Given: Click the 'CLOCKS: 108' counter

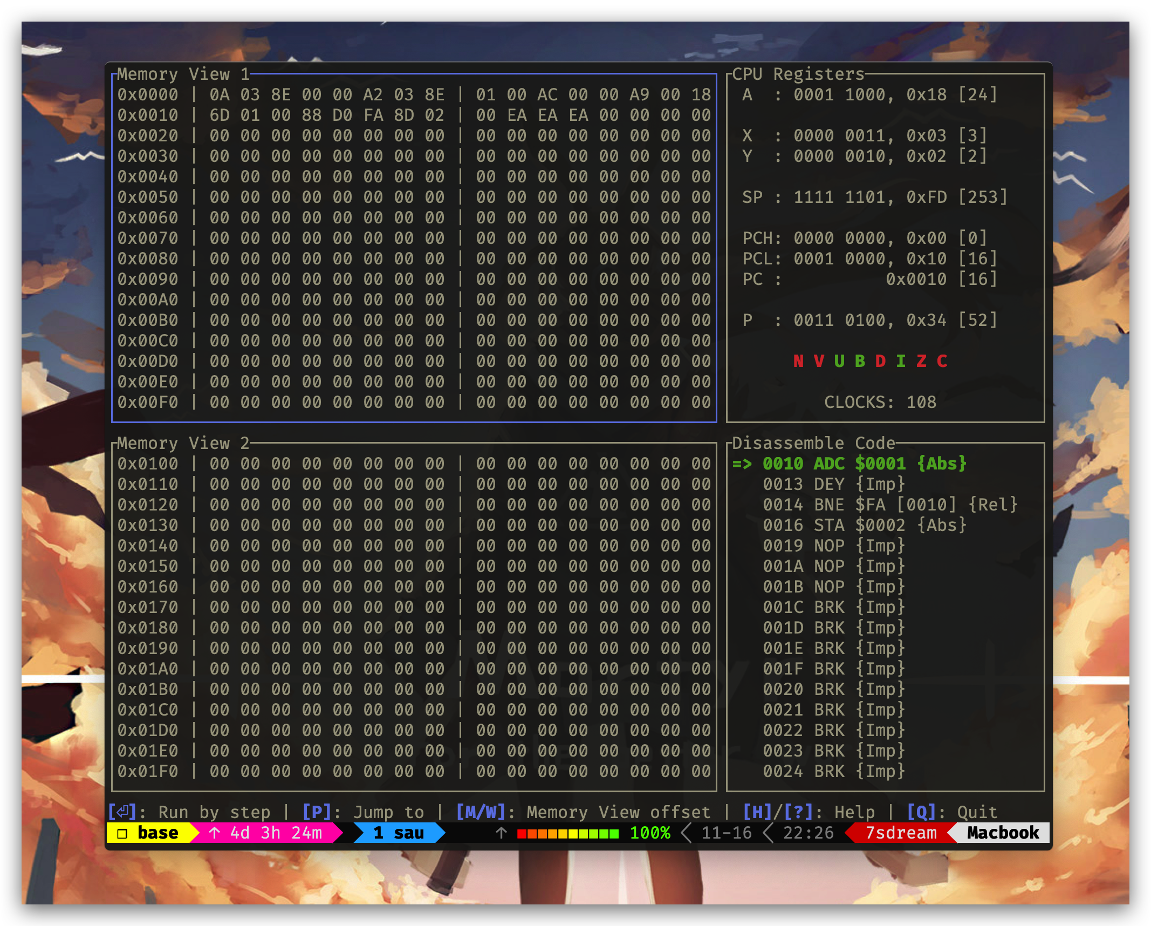Looking at the screenshot, I should [880, 402].
